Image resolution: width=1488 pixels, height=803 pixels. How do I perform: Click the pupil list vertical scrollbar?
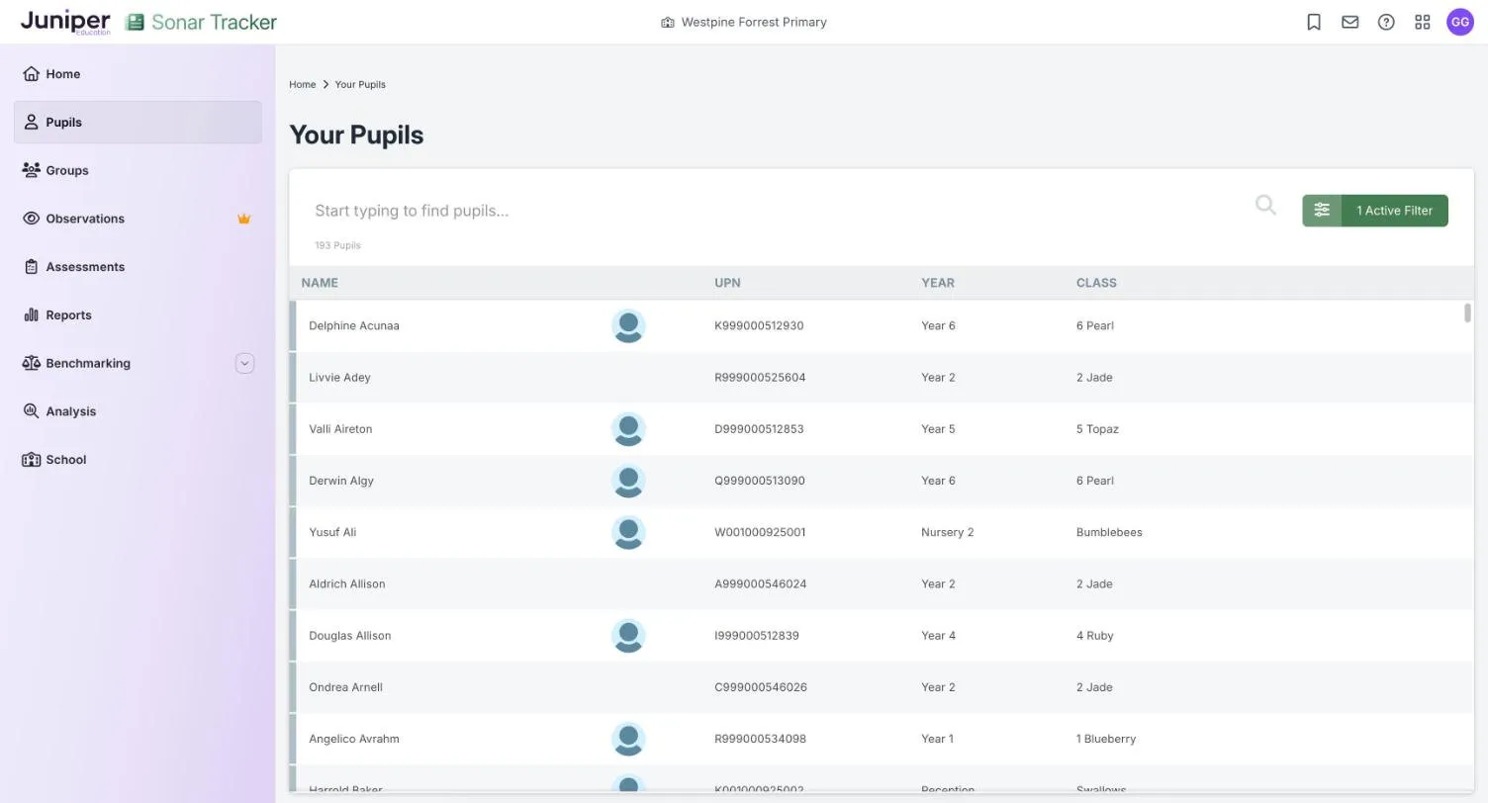(x=1467, y=312)
